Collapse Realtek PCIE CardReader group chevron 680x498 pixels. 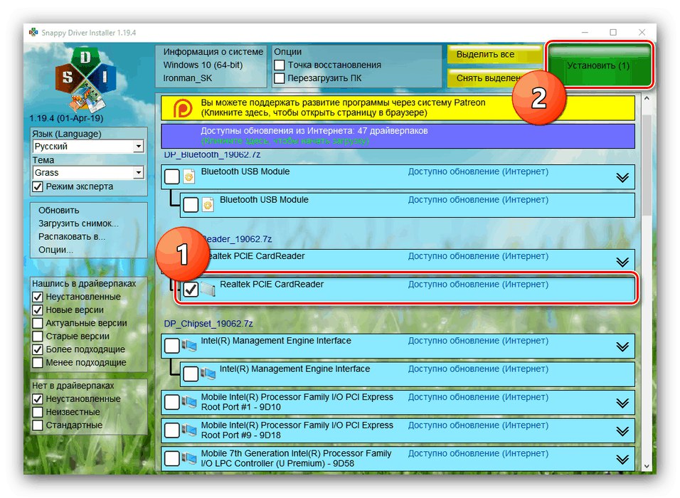click(x=622, y=262)
